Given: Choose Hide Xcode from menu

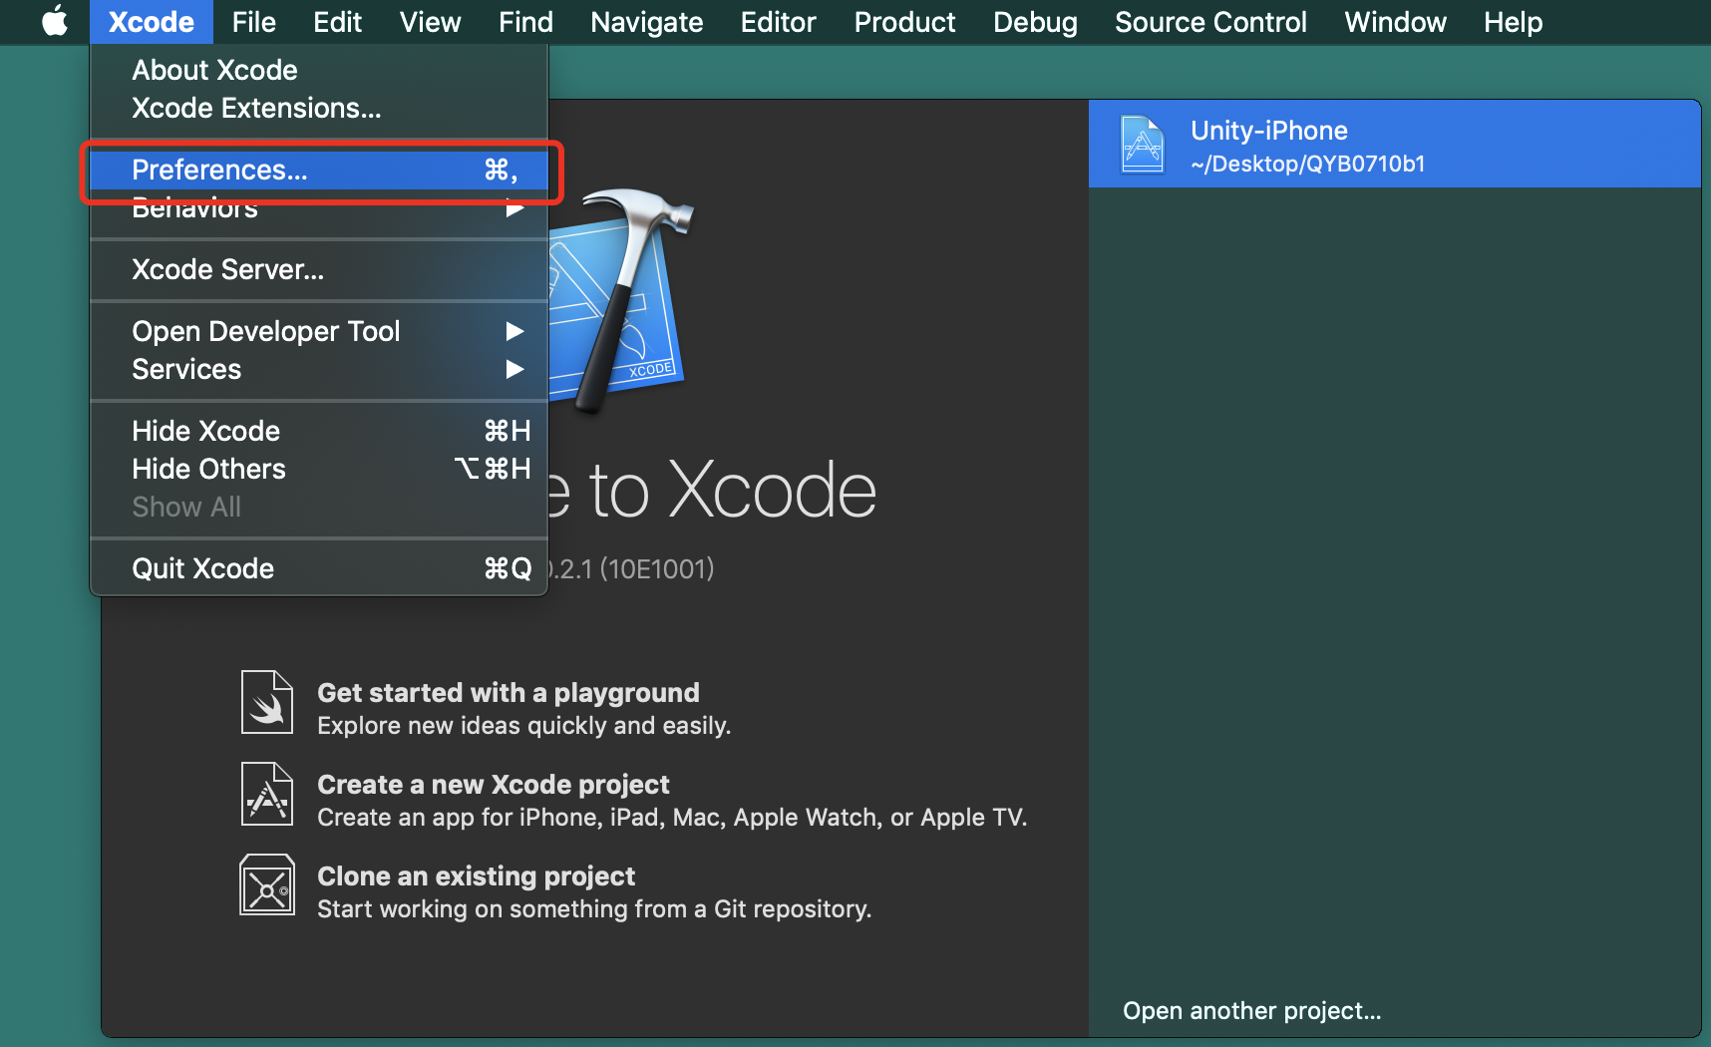Looking at the screenshot, I should click(319, 431).
